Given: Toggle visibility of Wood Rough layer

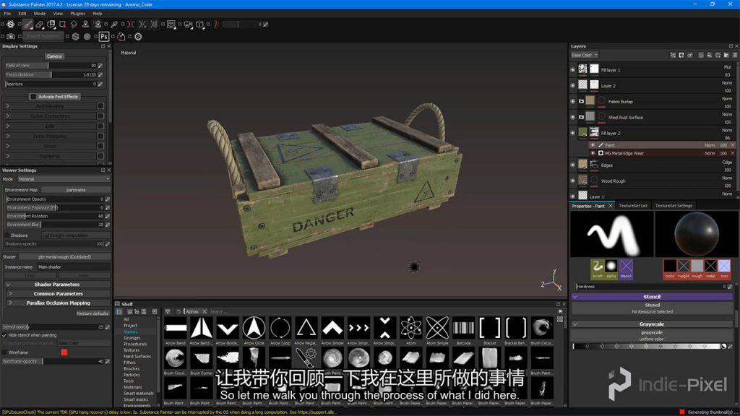Looking at the screenshot, I should [x=573, y=181].
